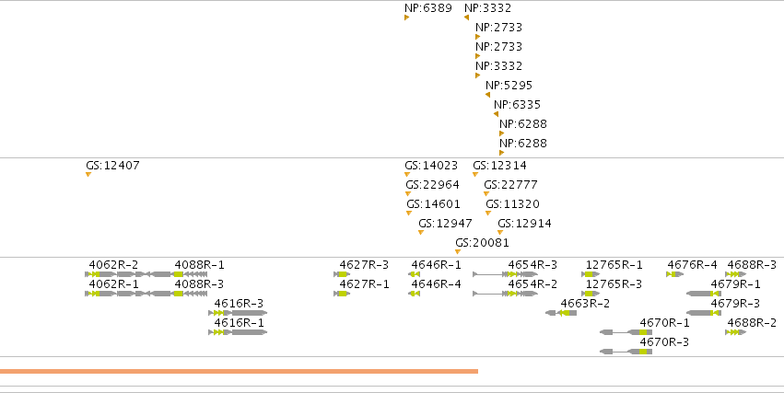
Task: Click the 4688R-2 gene glyph
Action: (735, 332)
